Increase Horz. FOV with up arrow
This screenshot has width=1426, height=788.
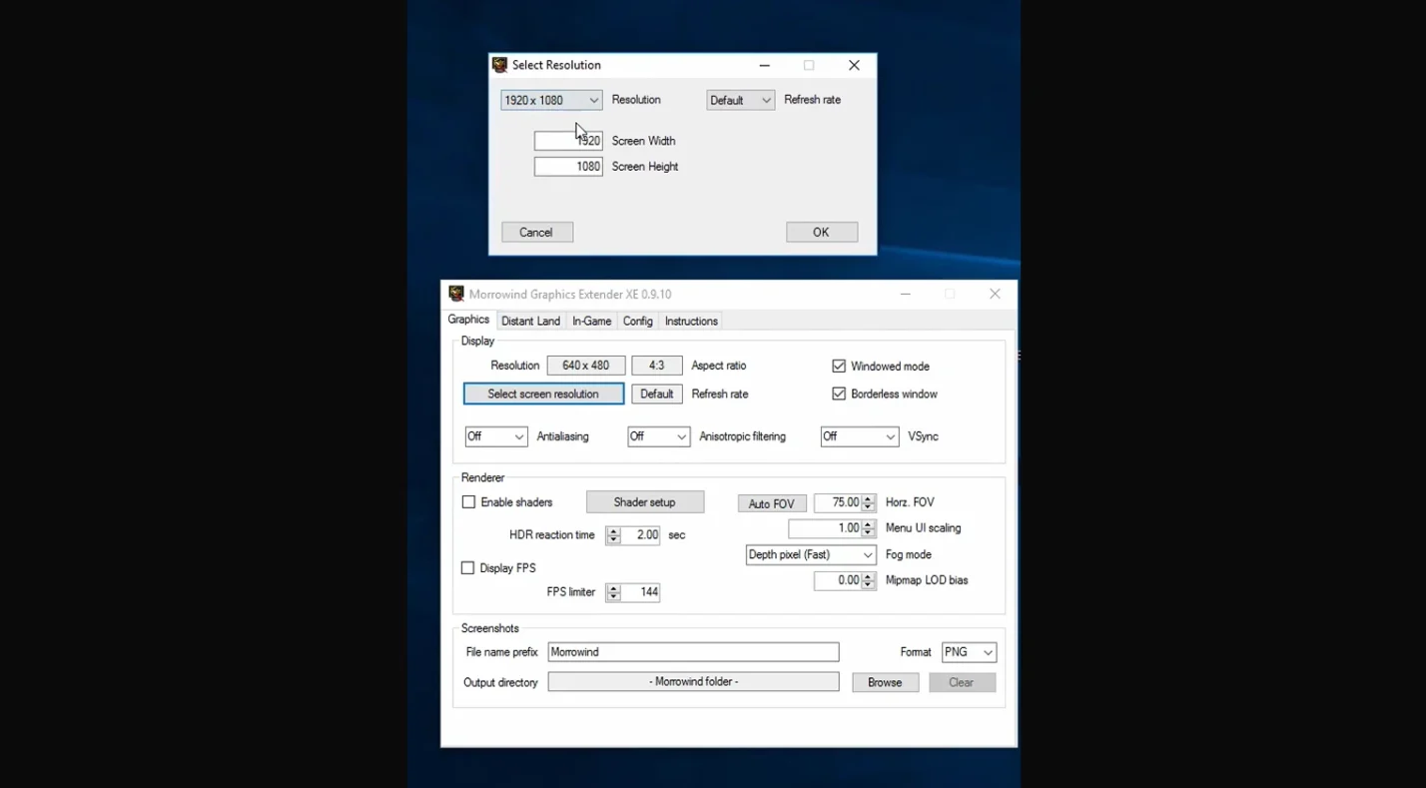point(868,498)
